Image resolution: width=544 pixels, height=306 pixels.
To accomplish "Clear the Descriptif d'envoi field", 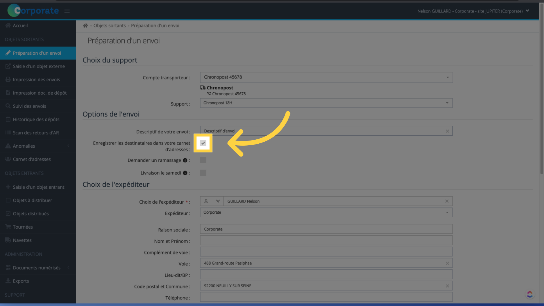I will [447, 131].
